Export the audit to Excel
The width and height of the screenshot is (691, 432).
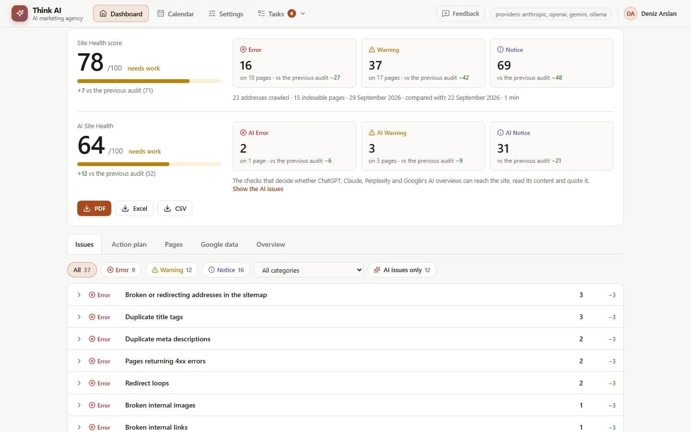coord(134,208)
